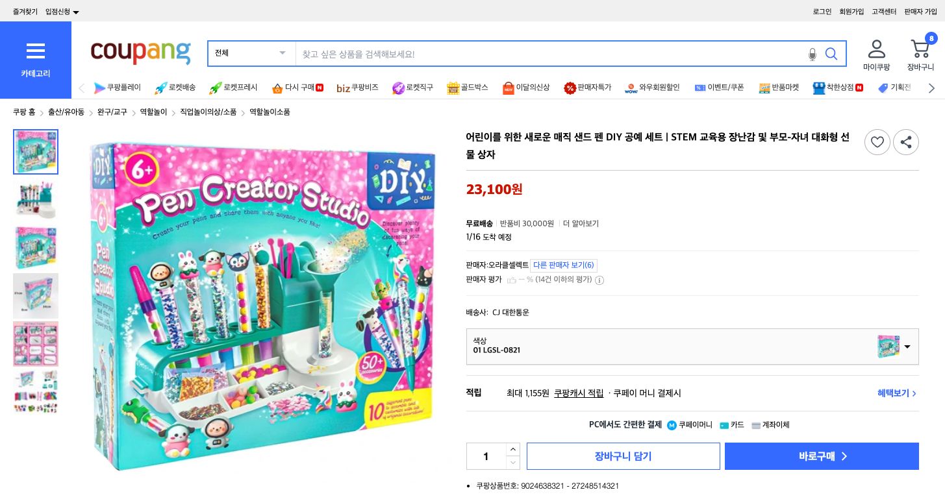Viewport: 945px width, 501px height.
Task: Expand the 즐겨찾기 favorites menu
Action: [25, 11]
